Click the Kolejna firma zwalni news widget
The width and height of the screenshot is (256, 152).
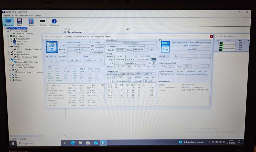point(192,142)
